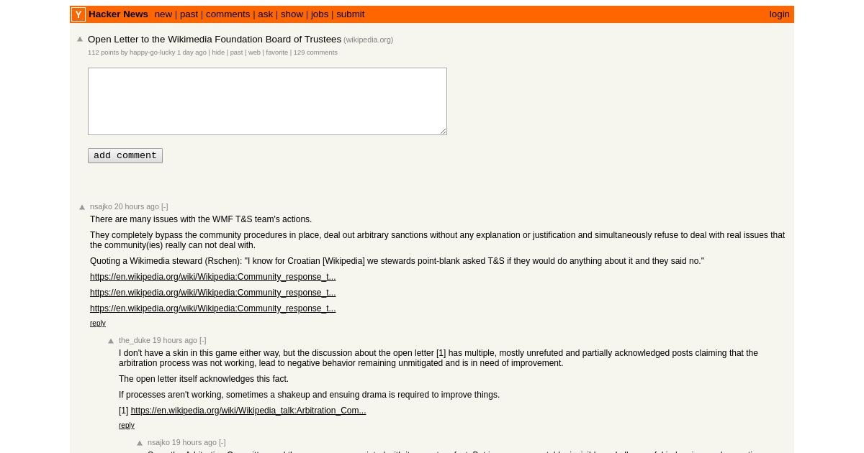Open the Hacker News home link

point(118,14)
